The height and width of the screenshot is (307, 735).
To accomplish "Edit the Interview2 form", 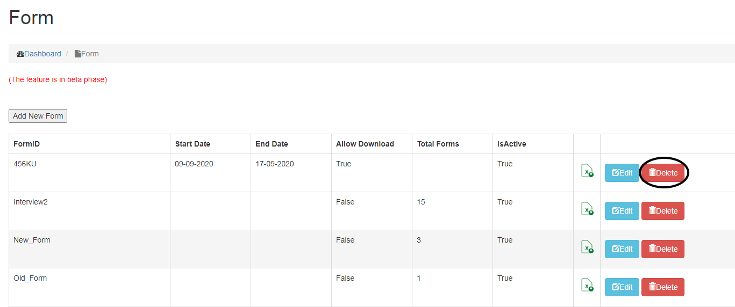I will (622, 211).
